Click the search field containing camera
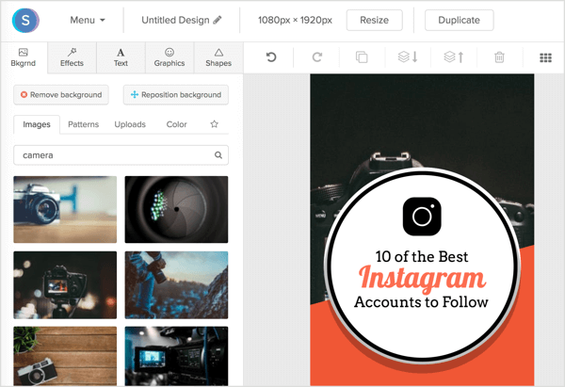The height and width of the screenshot is (387, 565). pos(121,155)
